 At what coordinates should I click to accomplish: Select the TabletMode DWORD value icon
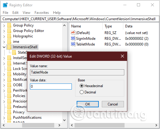coord(73,44)
